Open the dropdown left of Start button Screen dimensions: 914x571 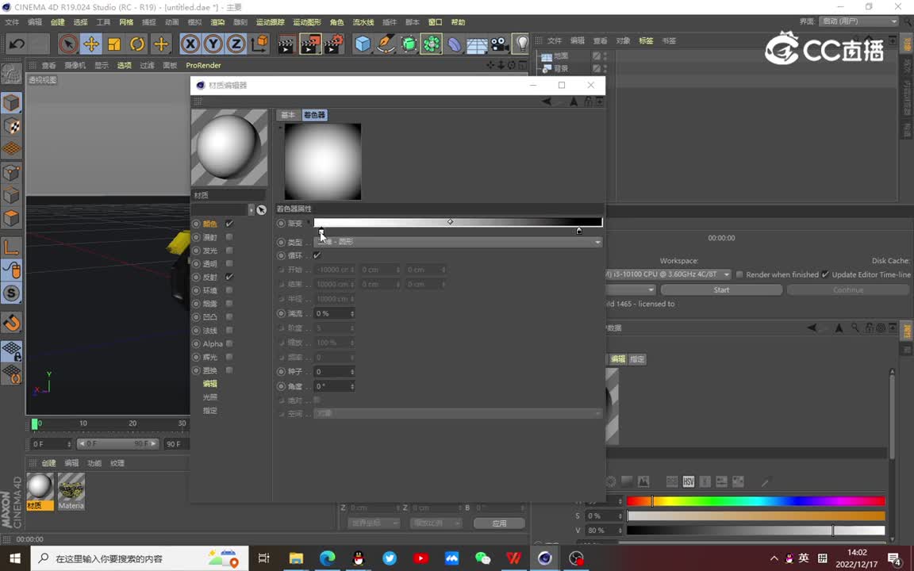pyautogui.click(x=632, y=289)
